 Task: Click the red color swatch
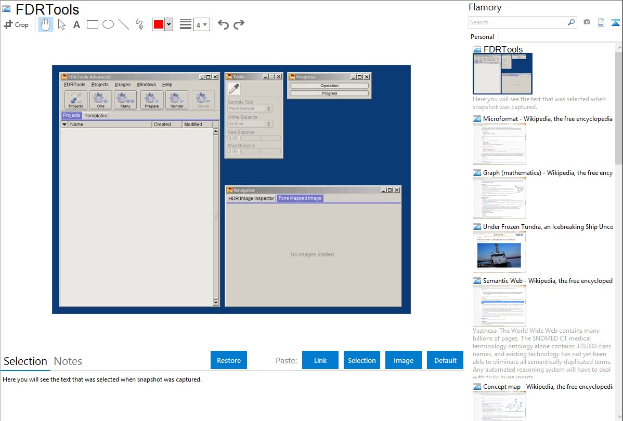(x=159, y=24)
